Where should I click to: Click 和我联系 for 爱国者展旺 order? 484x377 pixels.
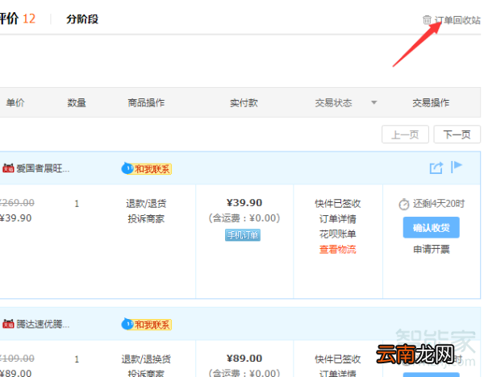point(147,168)
